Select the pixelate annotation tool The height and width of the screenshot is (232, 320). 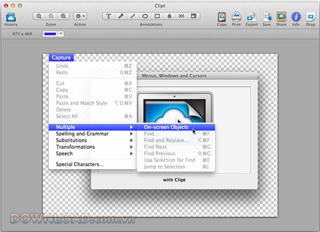181,16
